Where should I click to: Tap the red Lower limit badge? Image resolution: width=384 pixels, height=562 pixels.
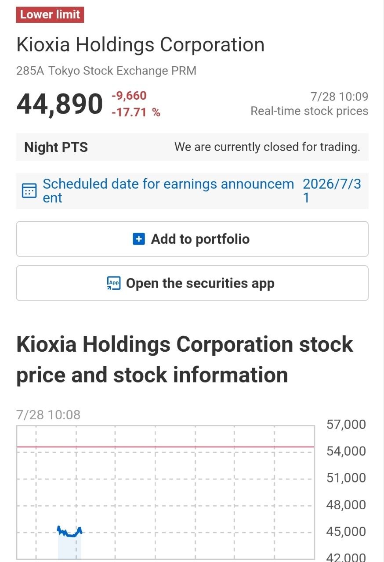pos(50,14)
